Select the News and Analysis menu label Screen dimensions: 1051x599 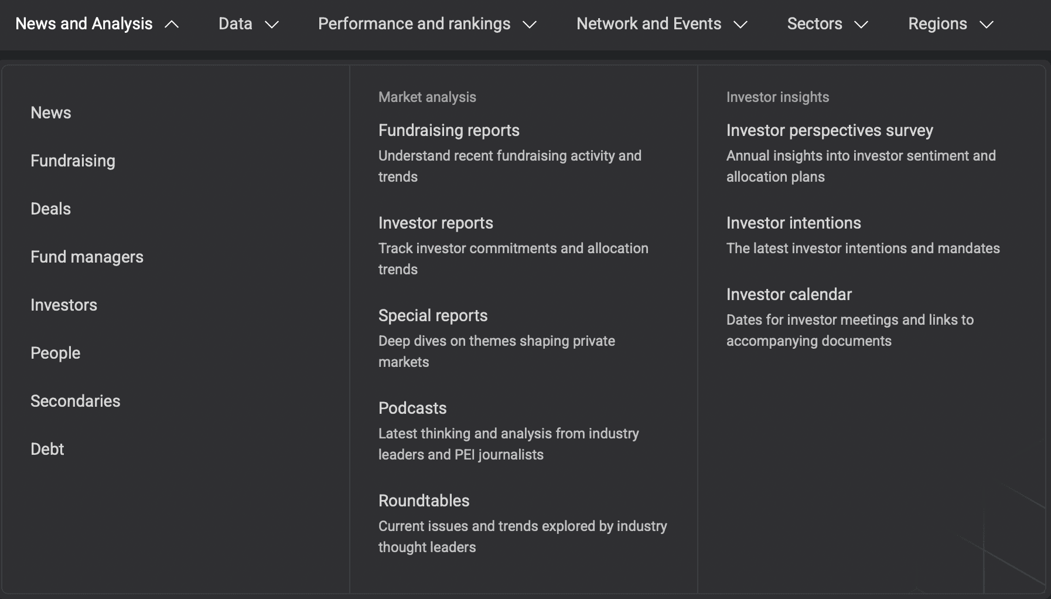click(x=84, y=24)
